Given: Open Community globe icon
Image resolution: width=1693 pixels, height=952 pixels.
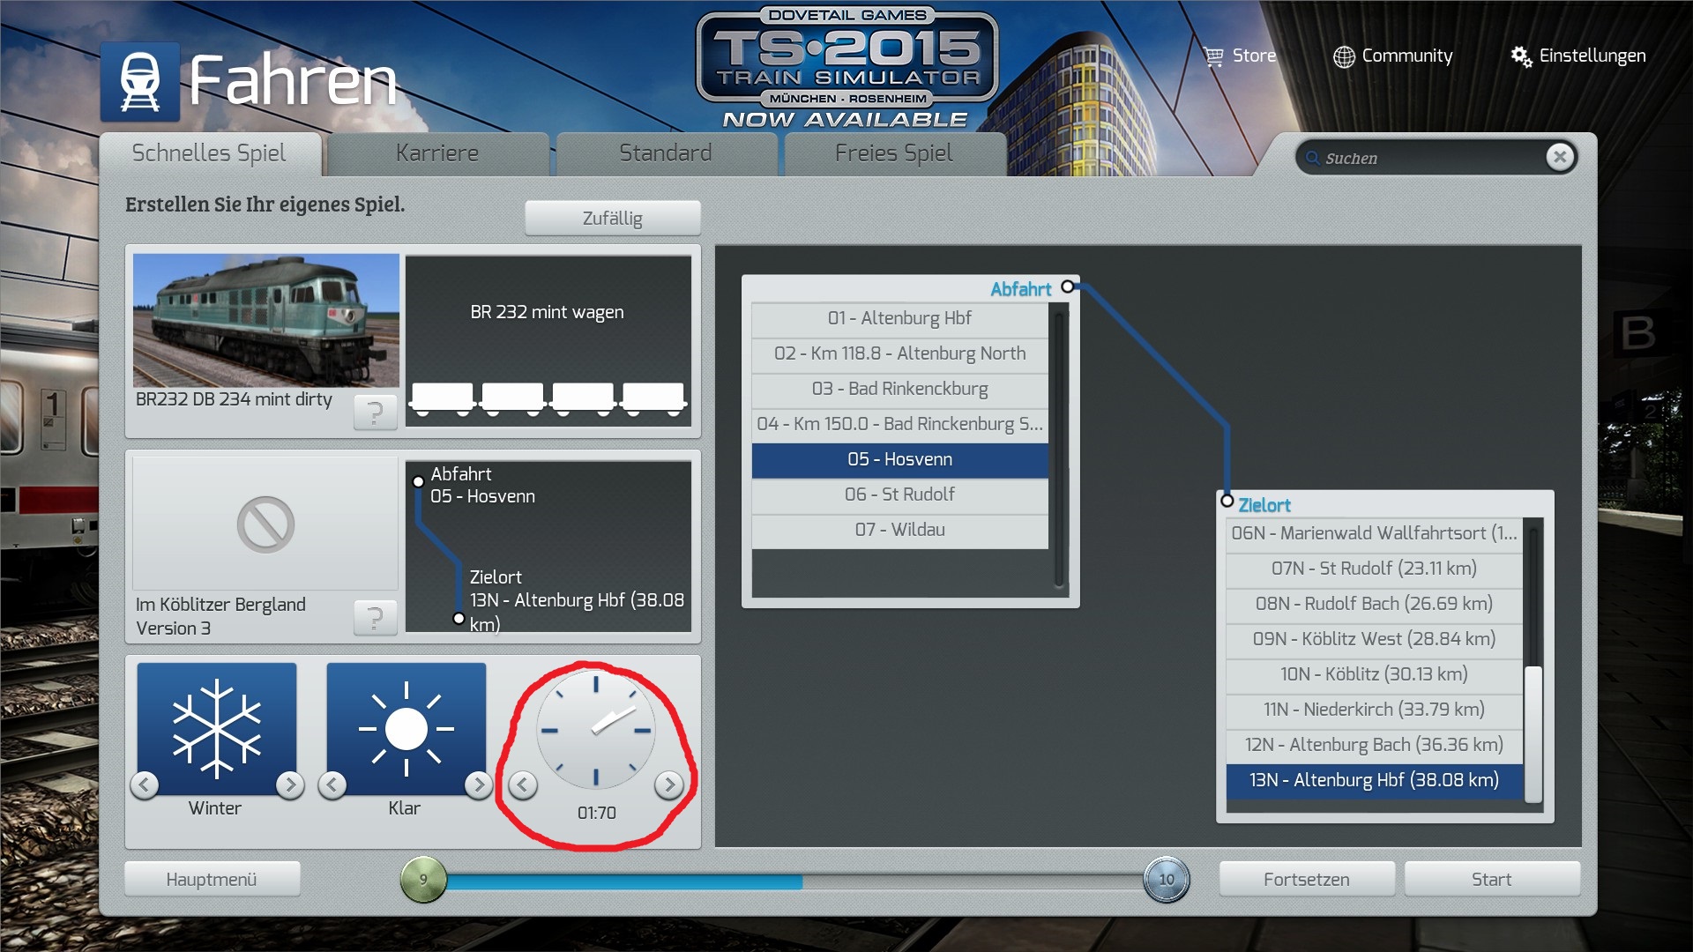Looking at the screenshot, I should (x=1343, y=56).
